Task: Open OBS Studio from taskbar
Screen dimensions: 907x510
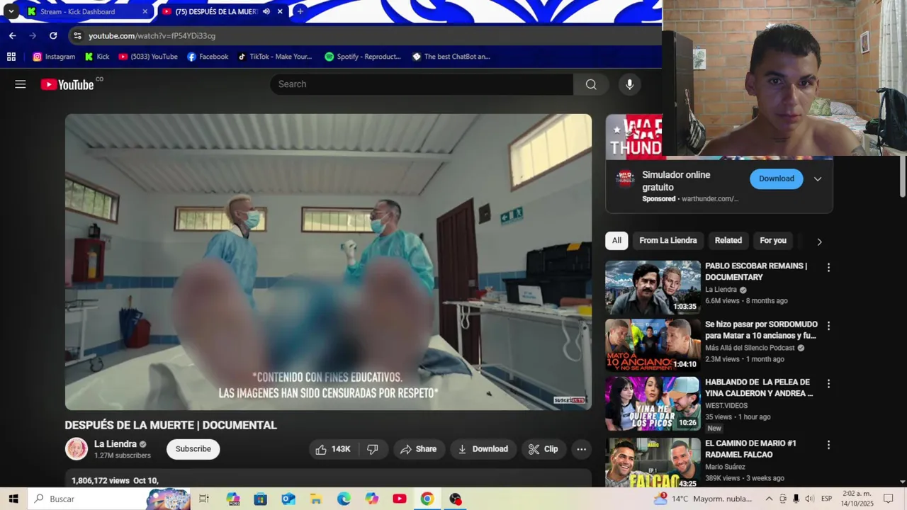Action: tap(455, 499)
